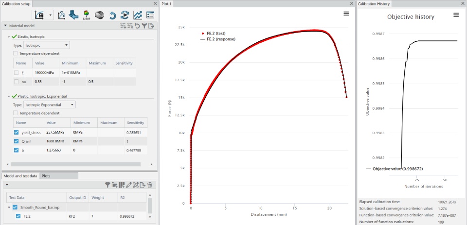Click the line chart trend icon
This screenshot has width=467, height=225.
[137, 15]
